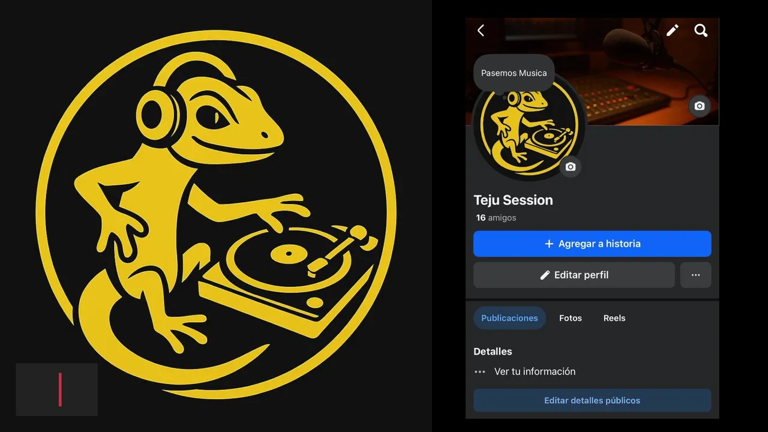Click the pencil edit cover icon
Image resolution: width=768 pixels, height=432 pixels.
[x=673, y=31]
